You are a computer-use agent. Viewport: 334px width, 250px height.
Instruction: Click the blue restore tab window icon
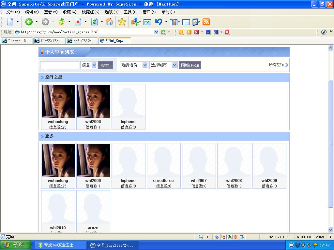216,32
